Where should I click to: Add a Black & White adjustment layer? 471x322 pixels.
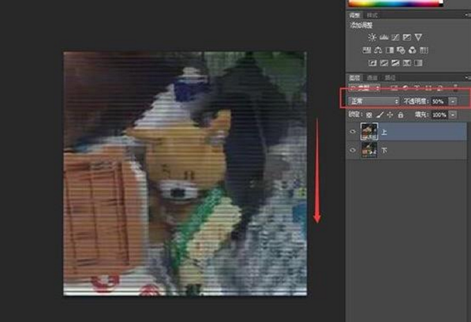click(x=389, y=50)
